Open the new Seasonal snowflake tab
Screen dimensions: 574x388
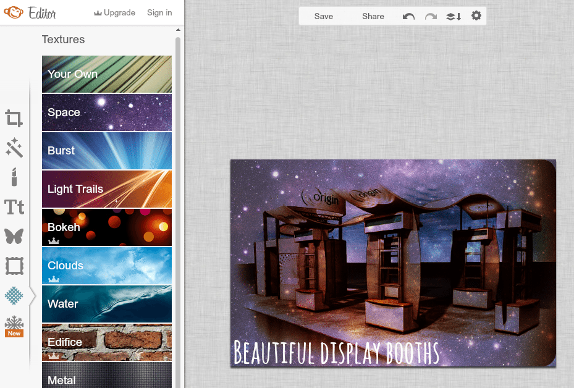[x=14, y=326]
